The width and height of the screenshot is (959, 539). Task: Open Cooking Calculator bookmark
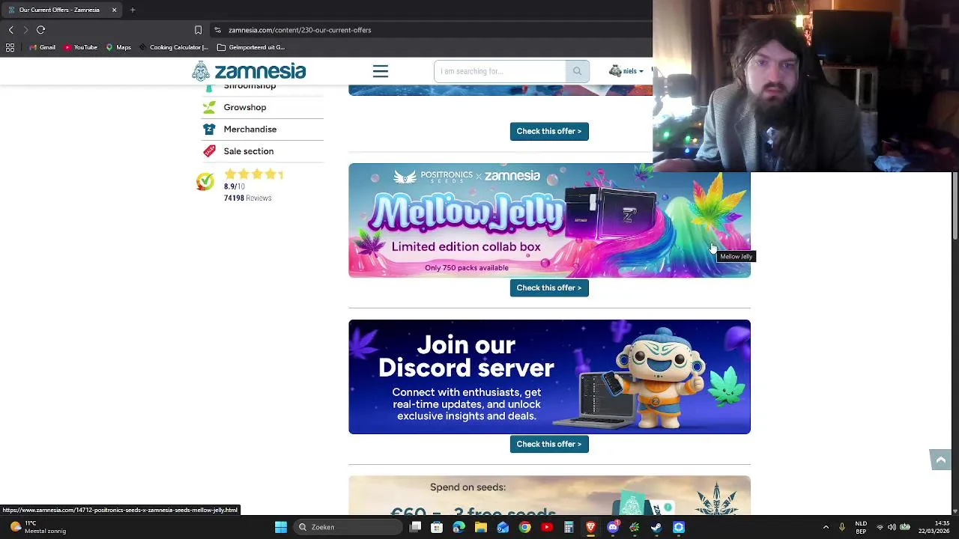click(174, 47)
